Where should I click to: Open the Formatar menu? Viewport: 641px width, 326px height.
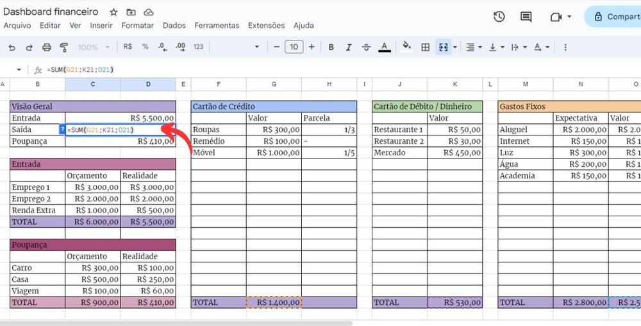point(137,26)
